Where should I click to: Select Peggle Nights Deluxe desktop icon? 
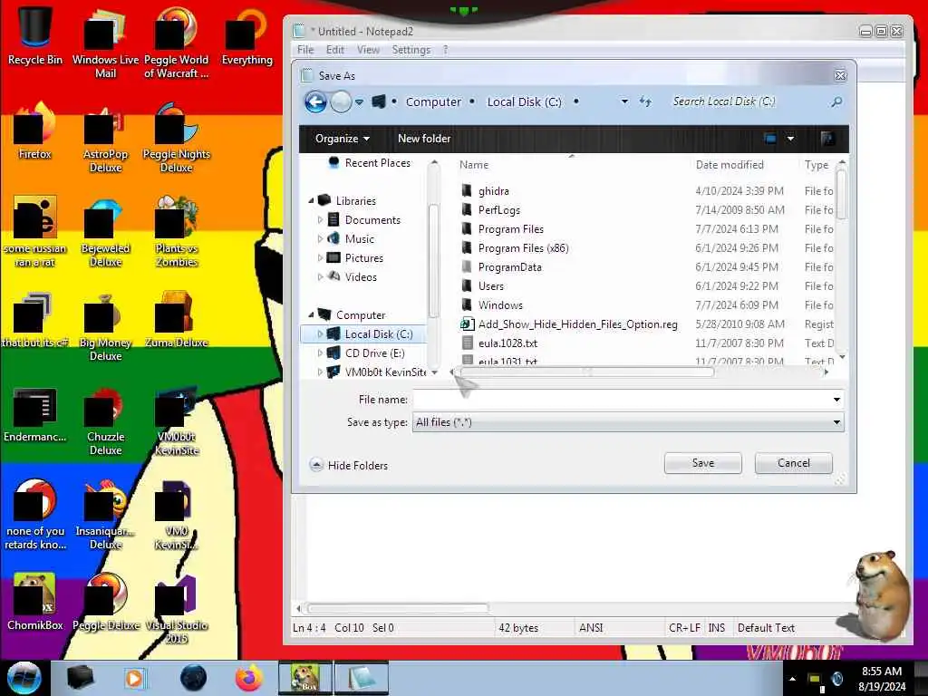pyautogui.click(x=177, y=136)
